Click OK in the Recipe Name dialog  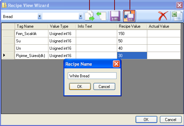click(80, 87)
